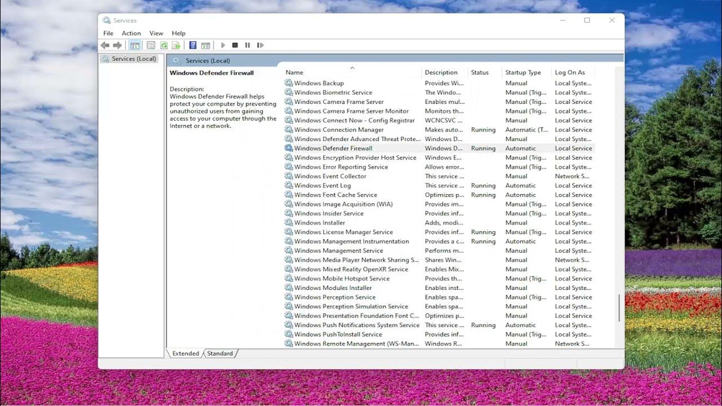Open the Help menu

coord(178,33)
